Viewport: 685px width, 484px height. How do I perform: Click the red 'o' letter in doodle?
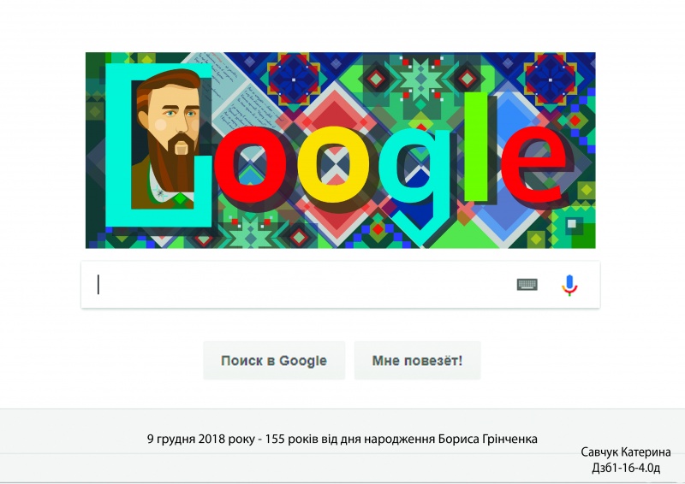tap(251, 165)
